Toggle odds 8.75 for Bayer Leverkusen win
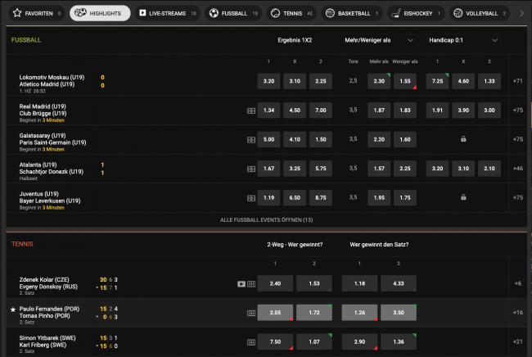Viewport: 532px width, 357px height. click(319, 197)
